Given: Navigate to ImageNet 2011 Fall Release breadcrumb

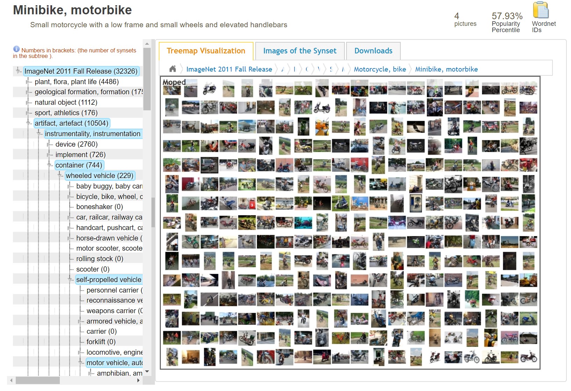Looking at the screenshot, I should point(229,69).
